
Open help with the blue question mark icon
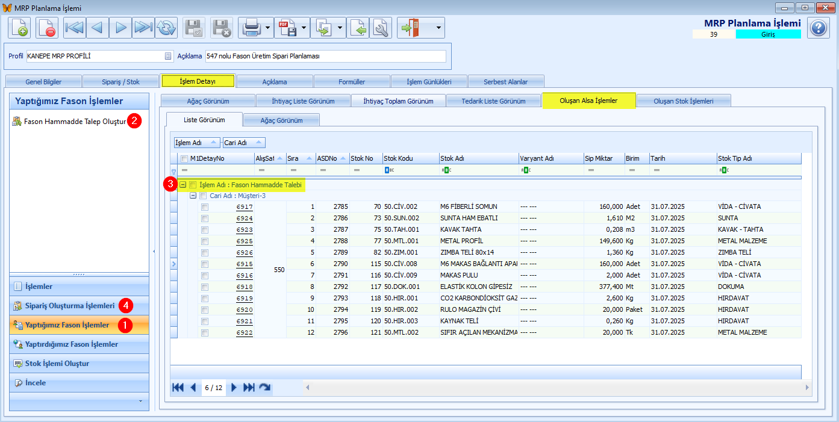pos(817,28)
